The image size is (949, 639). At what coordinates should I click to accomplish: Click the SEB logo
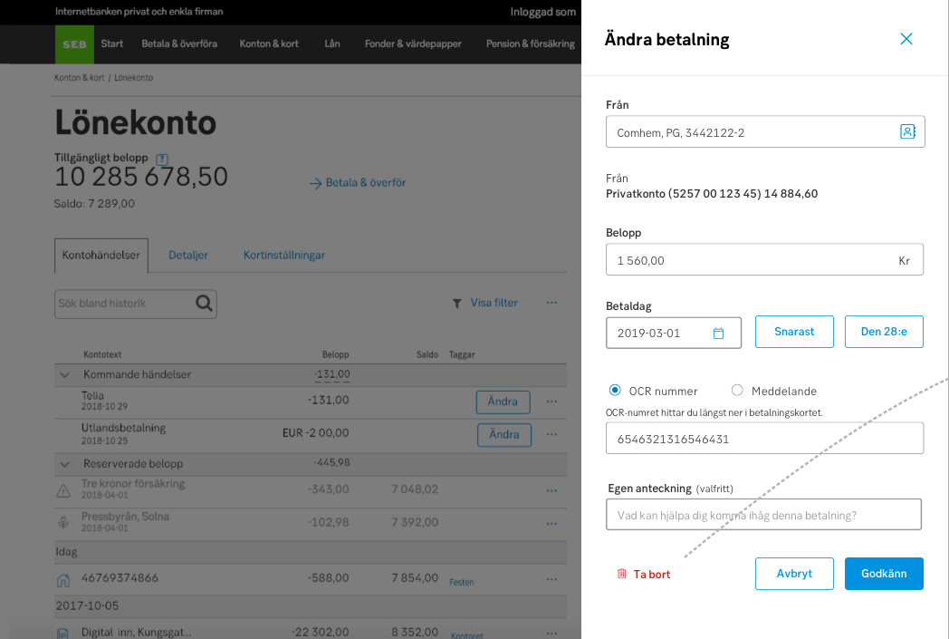74,44
